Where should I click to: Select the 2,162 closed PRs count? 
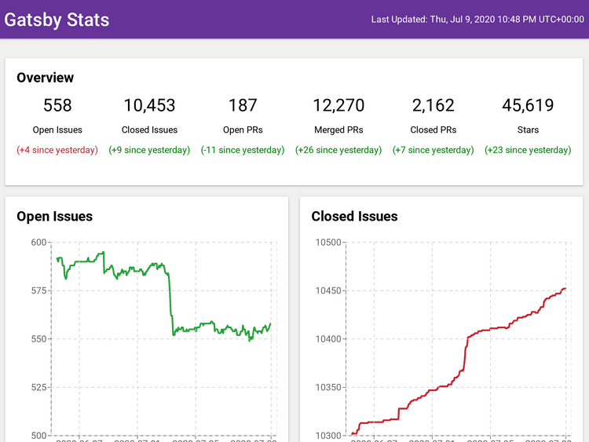(x=433, y=105)
